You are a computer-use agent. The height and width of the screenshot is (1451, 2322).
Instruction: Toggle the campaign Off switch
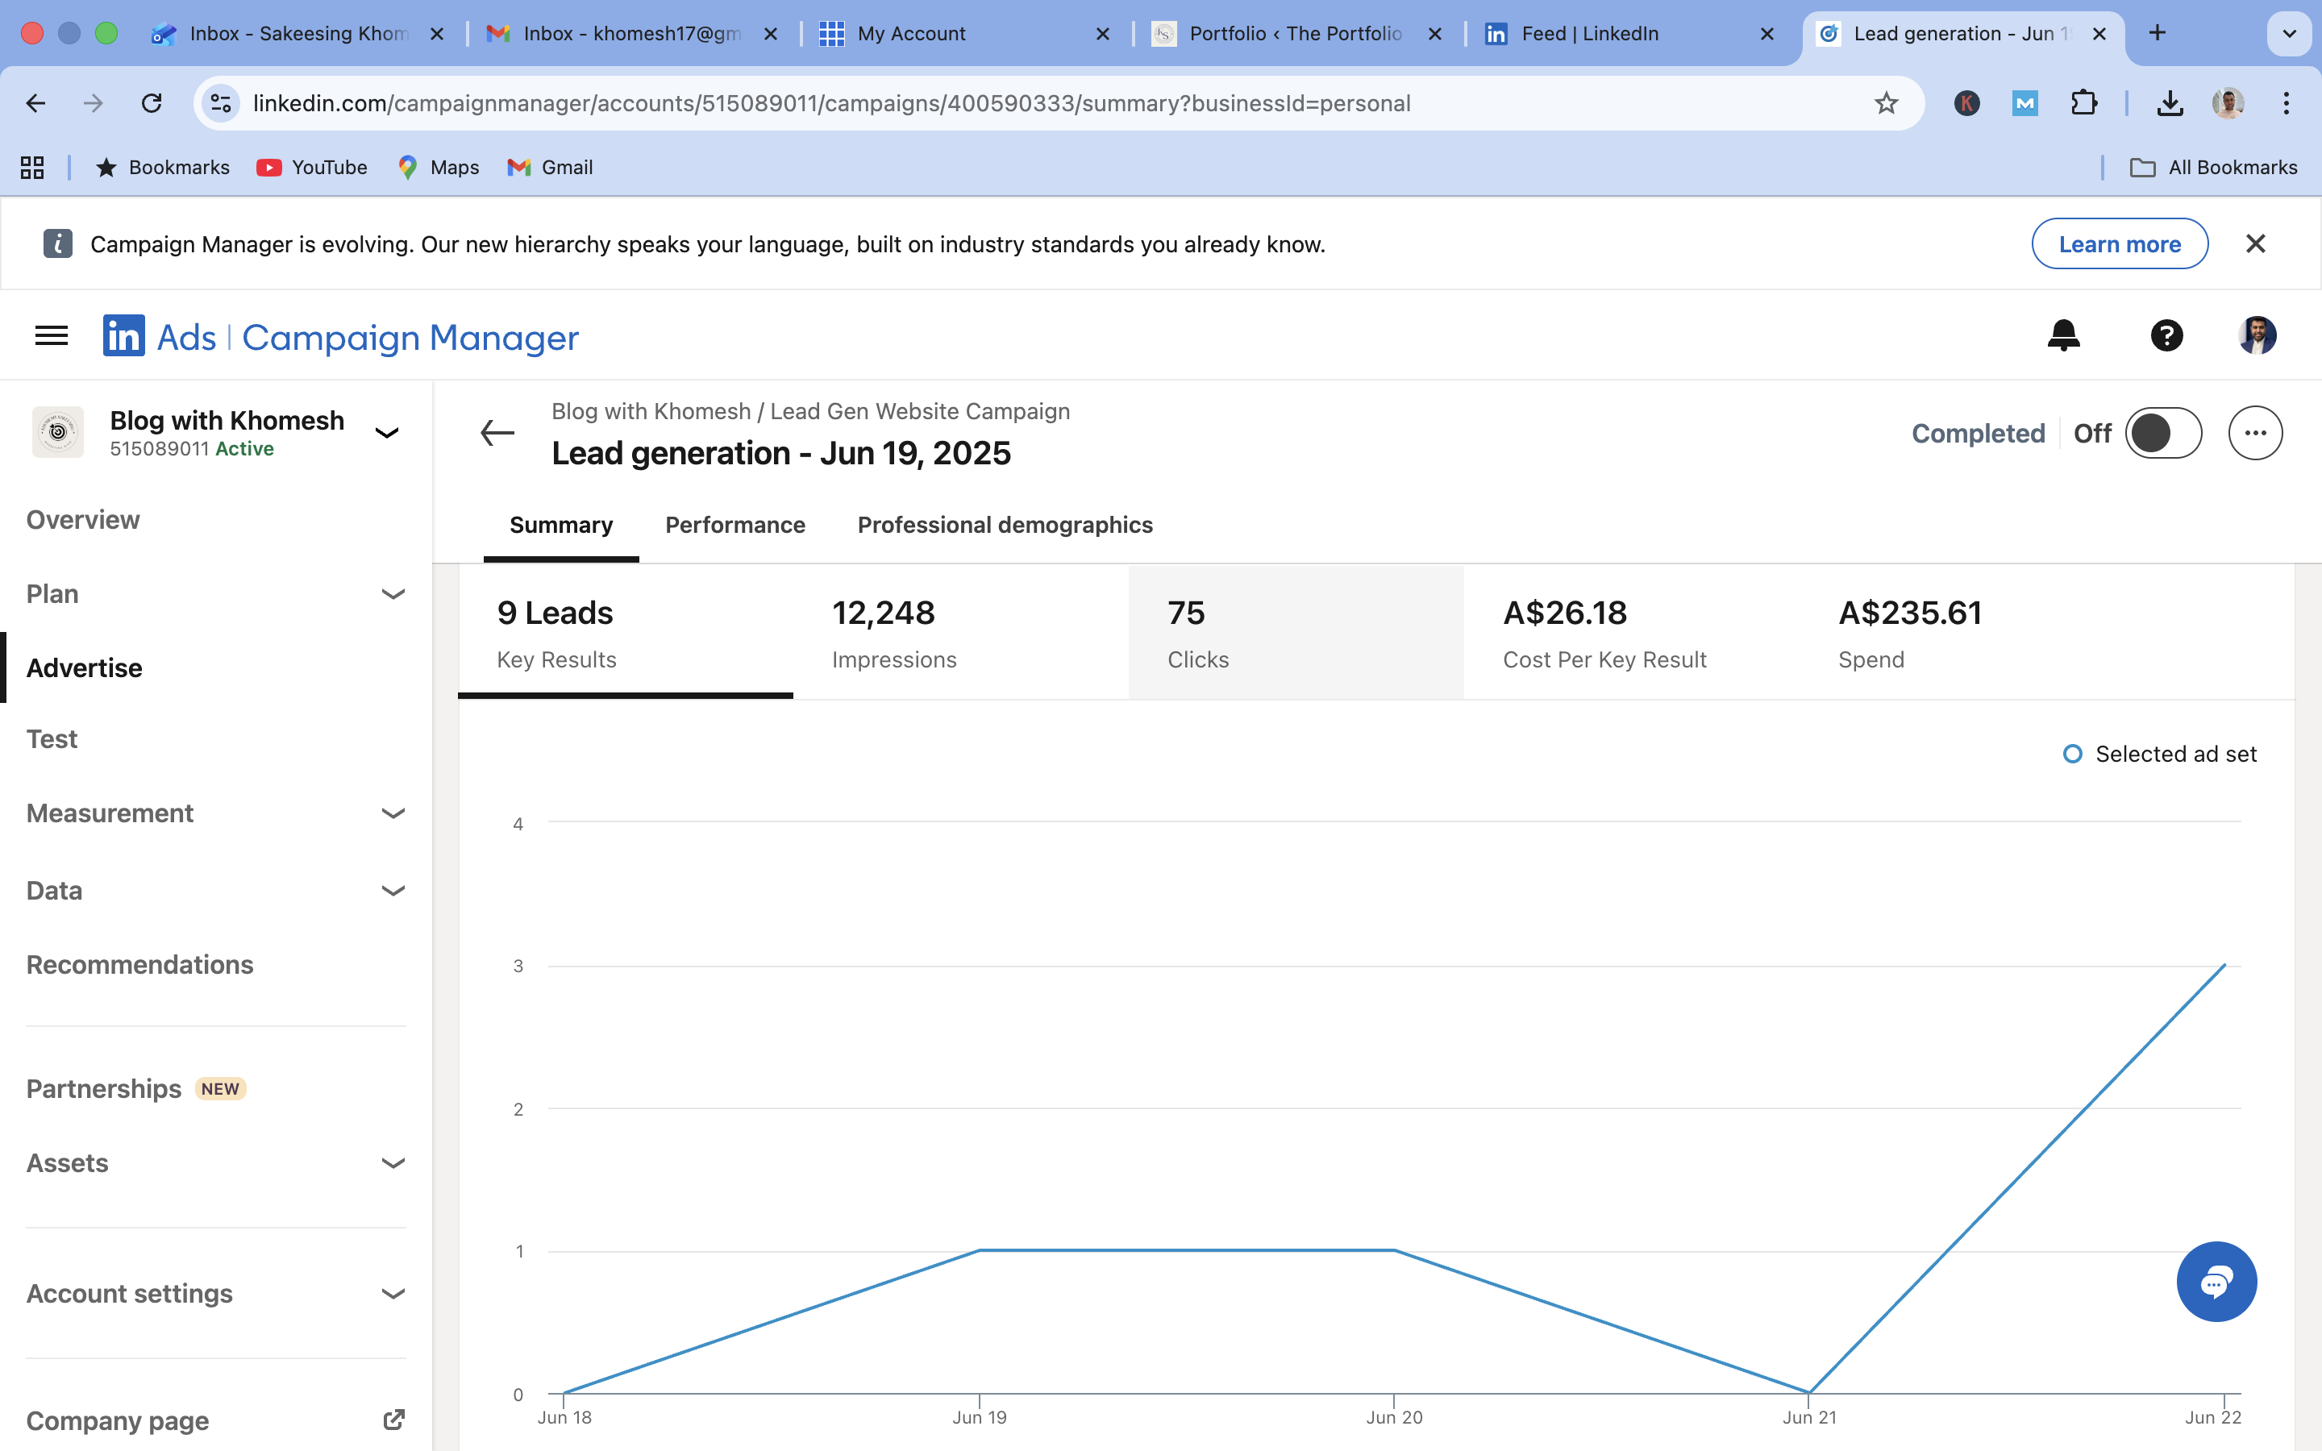(x=2162, y=434)
